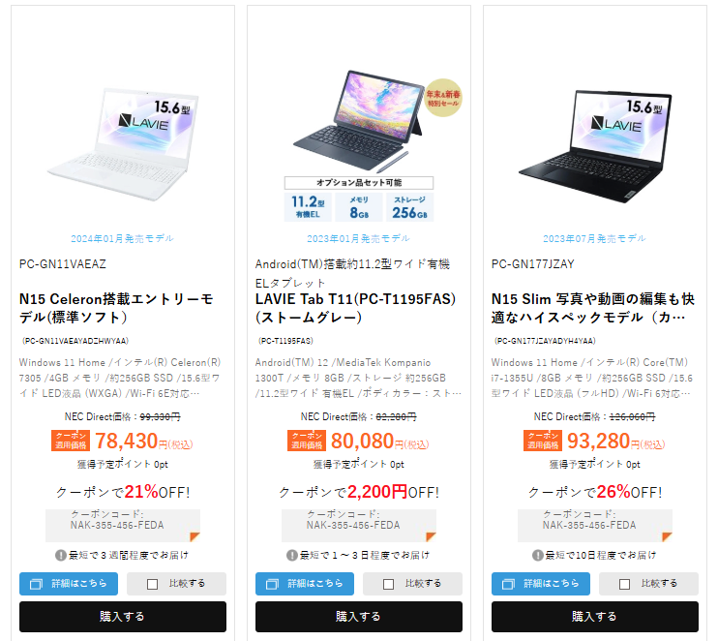The image size is (718, 641).
Task: Click orange corner icon on first coupon code box
Action: tap(195, 536)
